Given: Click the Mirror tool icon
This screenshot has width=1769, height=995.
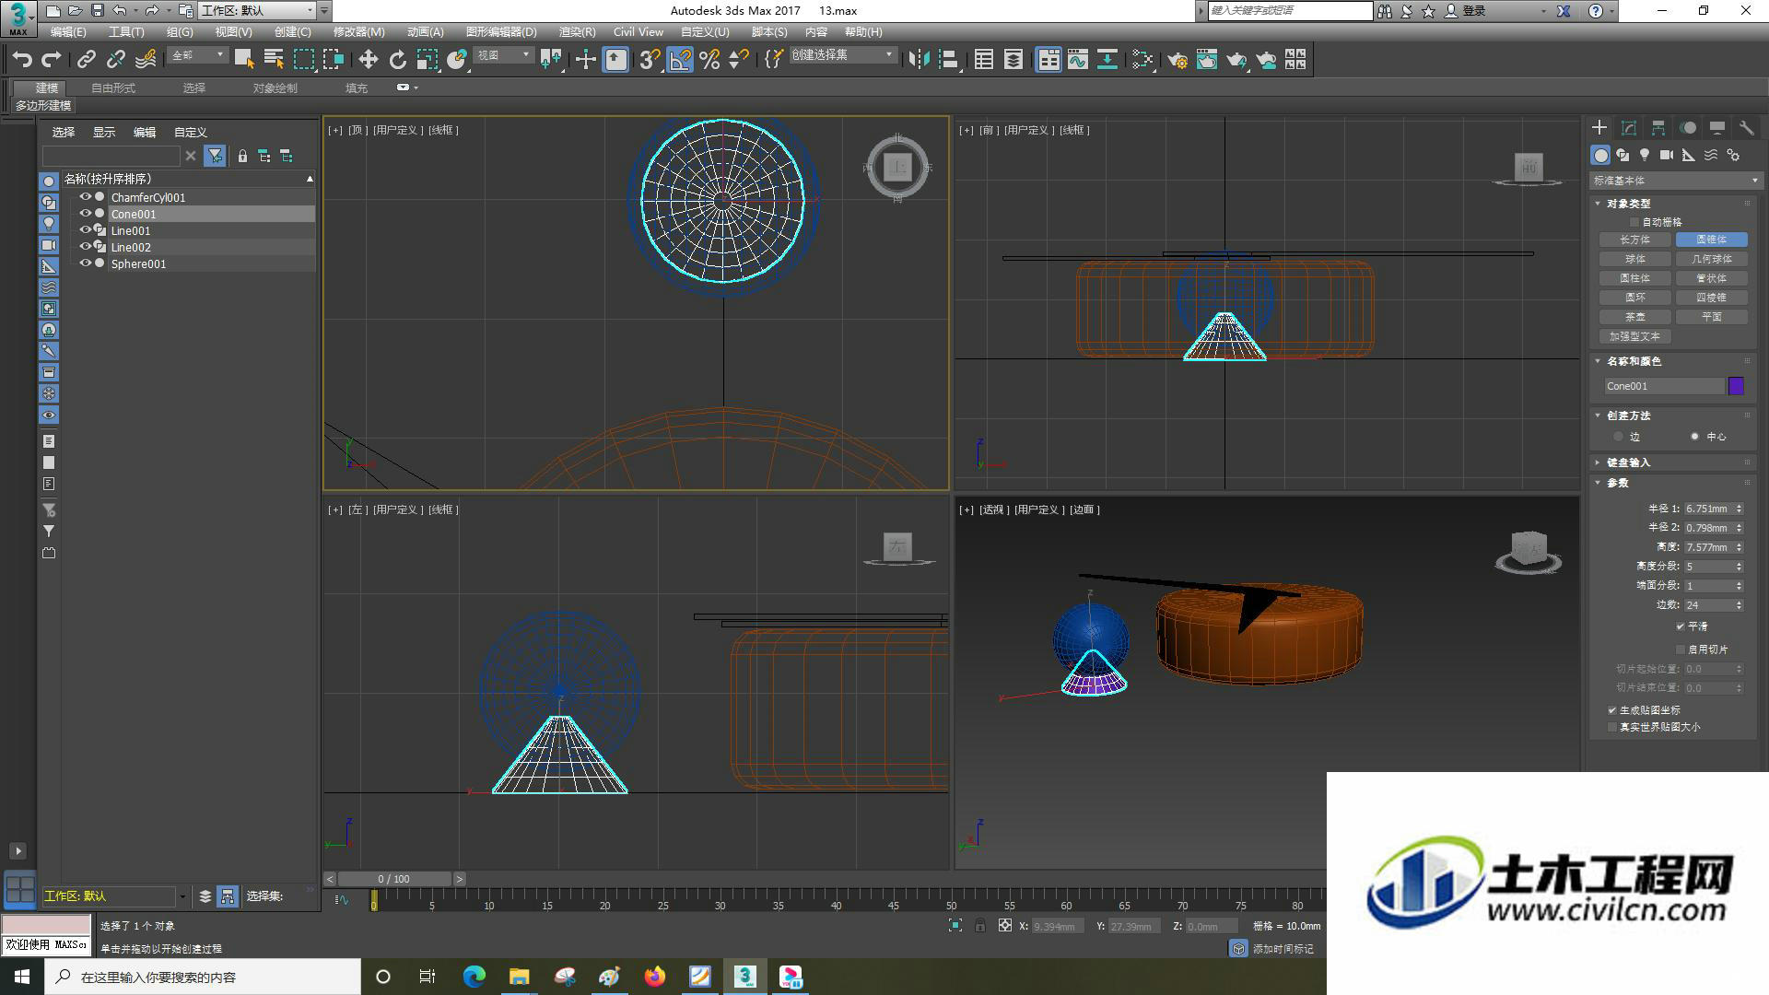Looking at the screenshot, I should [x=919, y=60].
